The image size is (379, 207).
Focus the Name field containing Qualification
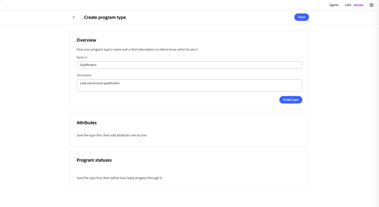[189, 65]
